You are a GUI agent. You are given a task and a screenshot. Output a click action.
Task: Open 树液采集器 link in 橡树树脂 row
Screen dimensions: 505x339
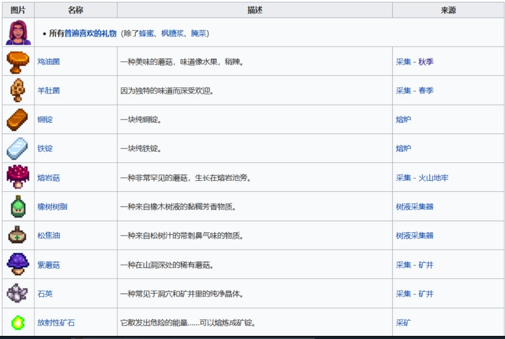414,207
